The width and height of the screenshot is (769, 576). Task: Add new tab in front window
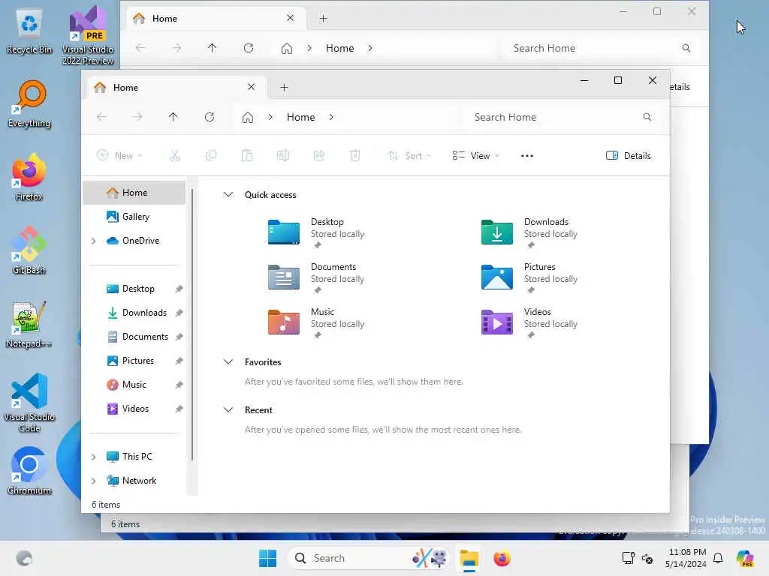pyautogui.click(x=284, y=88)
